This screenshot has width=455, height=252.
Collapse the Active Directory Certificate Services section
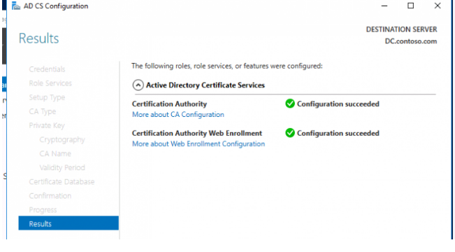pyautogui.click(x=138, y=85)
